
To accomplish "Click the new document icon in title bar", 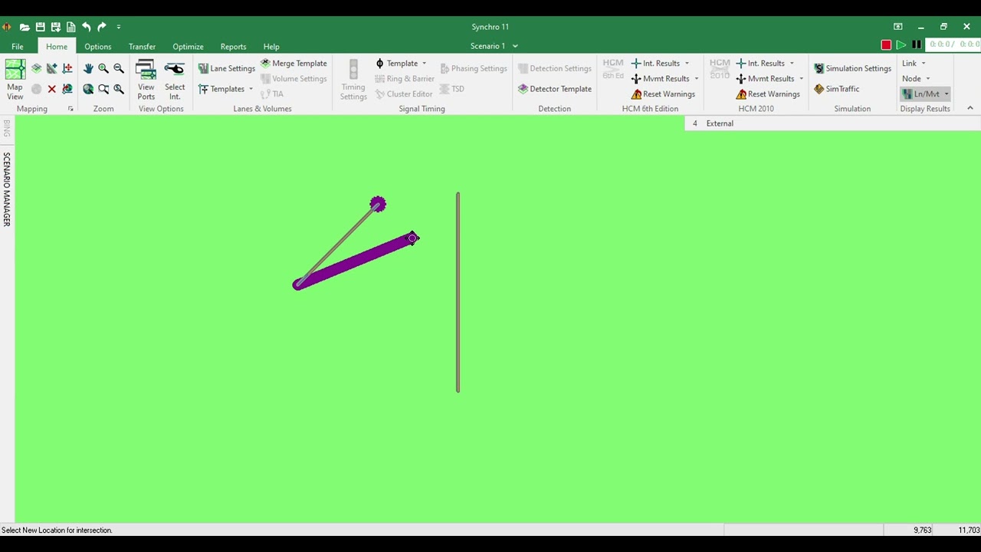I will pyautogui.click(x=71, y=27).
